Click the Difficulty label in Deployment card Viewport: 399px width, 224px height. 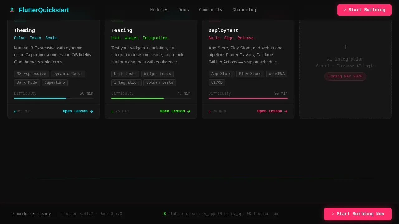220,94
